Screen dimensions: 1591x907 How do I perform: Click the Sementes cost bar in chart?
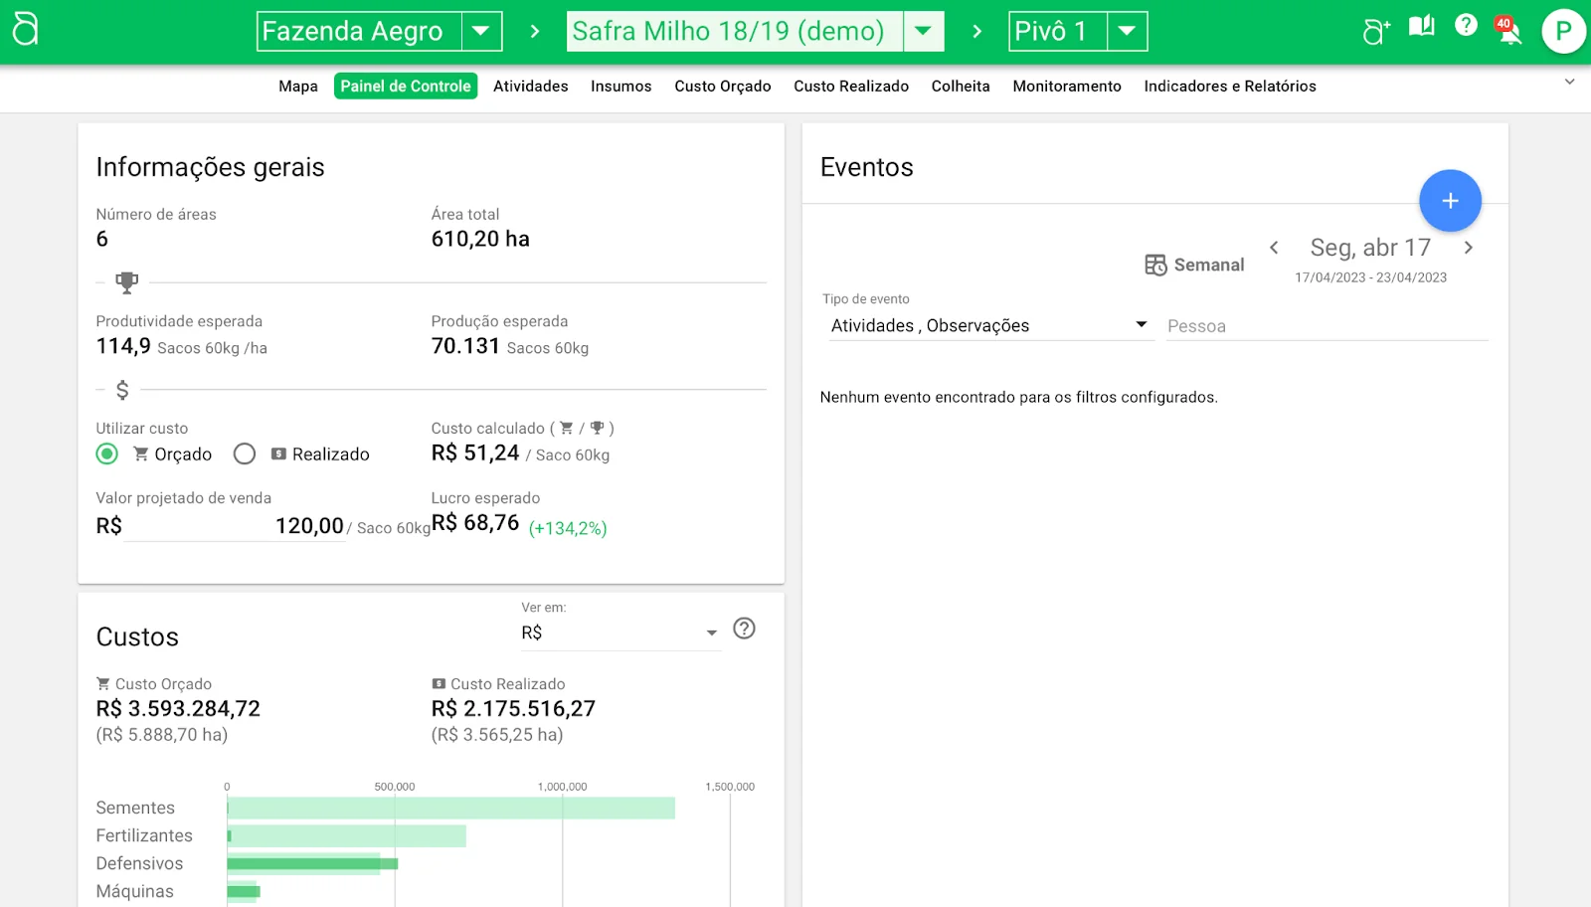450,808
